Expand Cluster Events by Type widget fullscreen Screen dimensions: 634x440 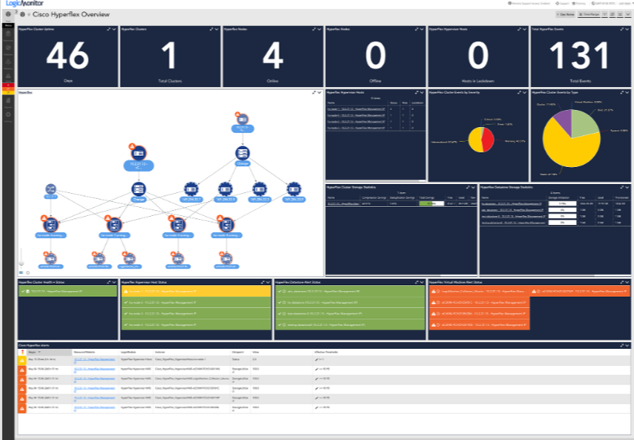coord(622,93)
